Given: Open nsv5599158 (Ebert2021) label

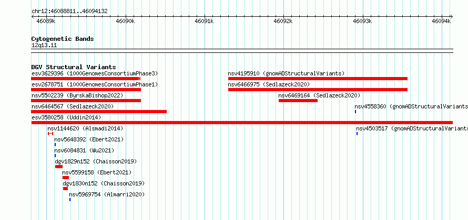Looking at the screenshot, I should point(97,172).
